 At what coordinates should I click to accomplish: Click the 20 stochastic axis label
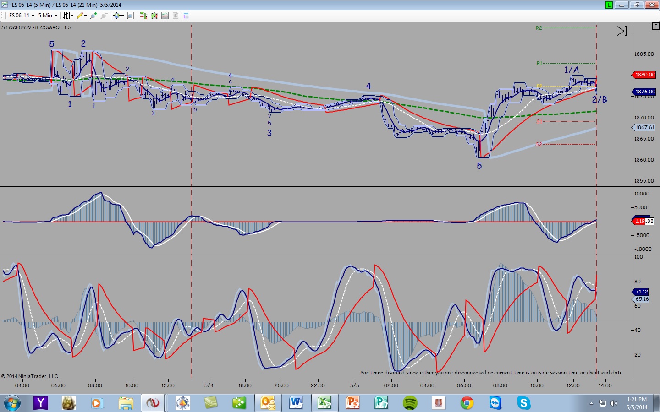coord(638,355)
